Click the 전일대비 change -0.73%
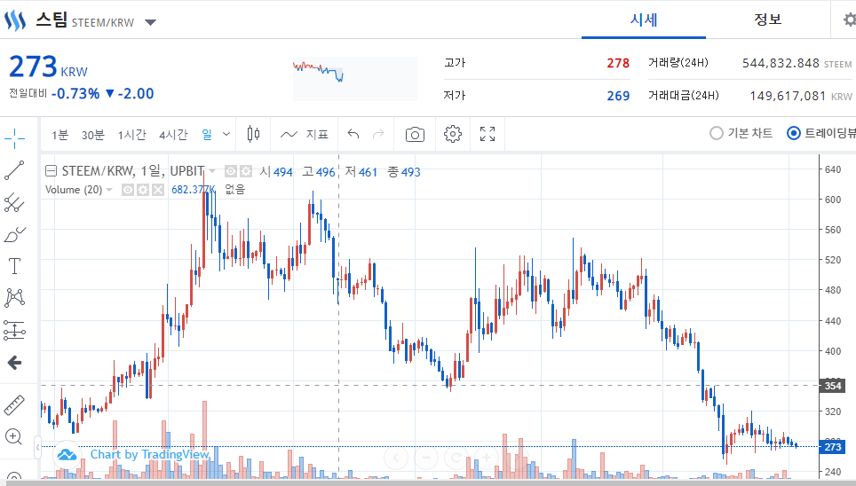The width and height of the screenshot is (856, 486). pos(75,94)
